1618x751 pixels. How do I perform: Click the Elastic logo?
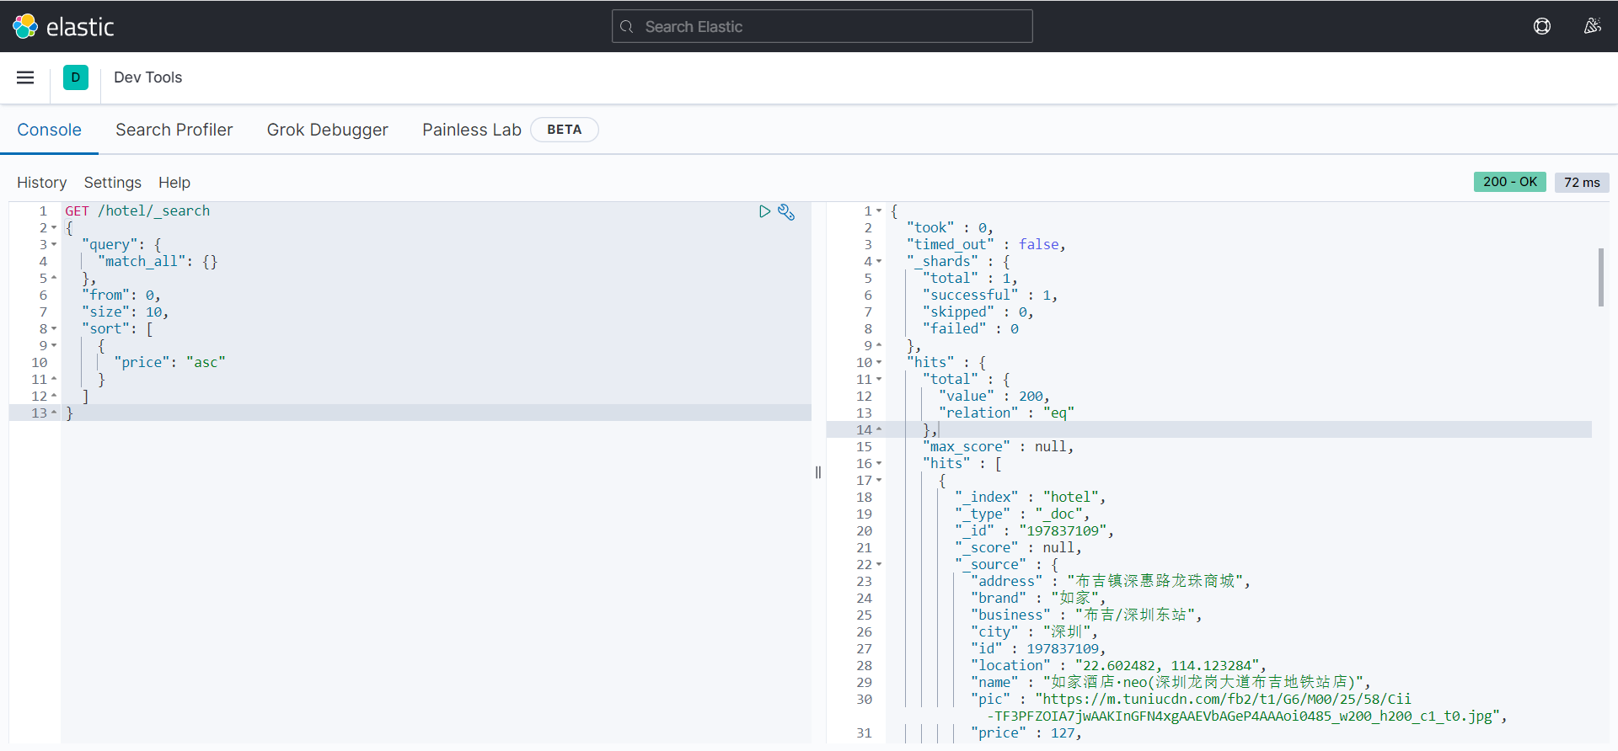(x=63, y=27)
